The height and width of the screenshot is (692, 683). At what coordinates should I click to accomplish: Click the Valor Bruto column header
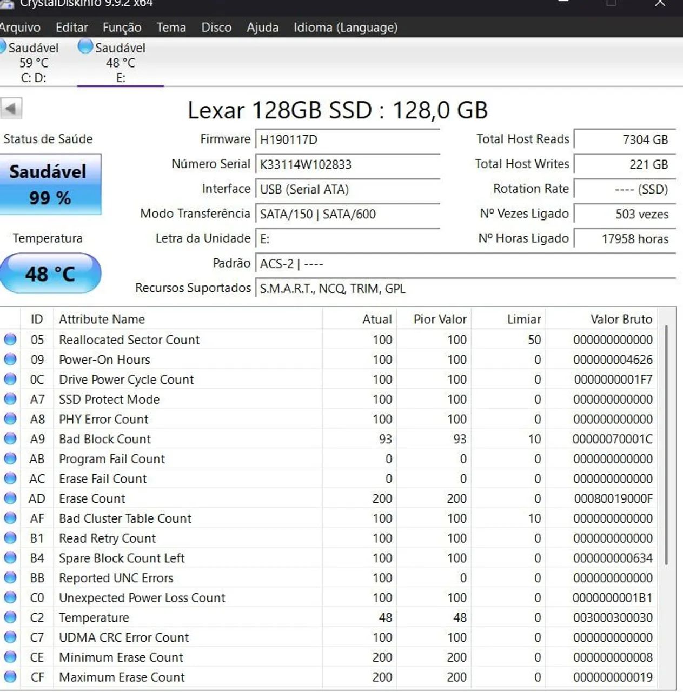click(602, 319)
